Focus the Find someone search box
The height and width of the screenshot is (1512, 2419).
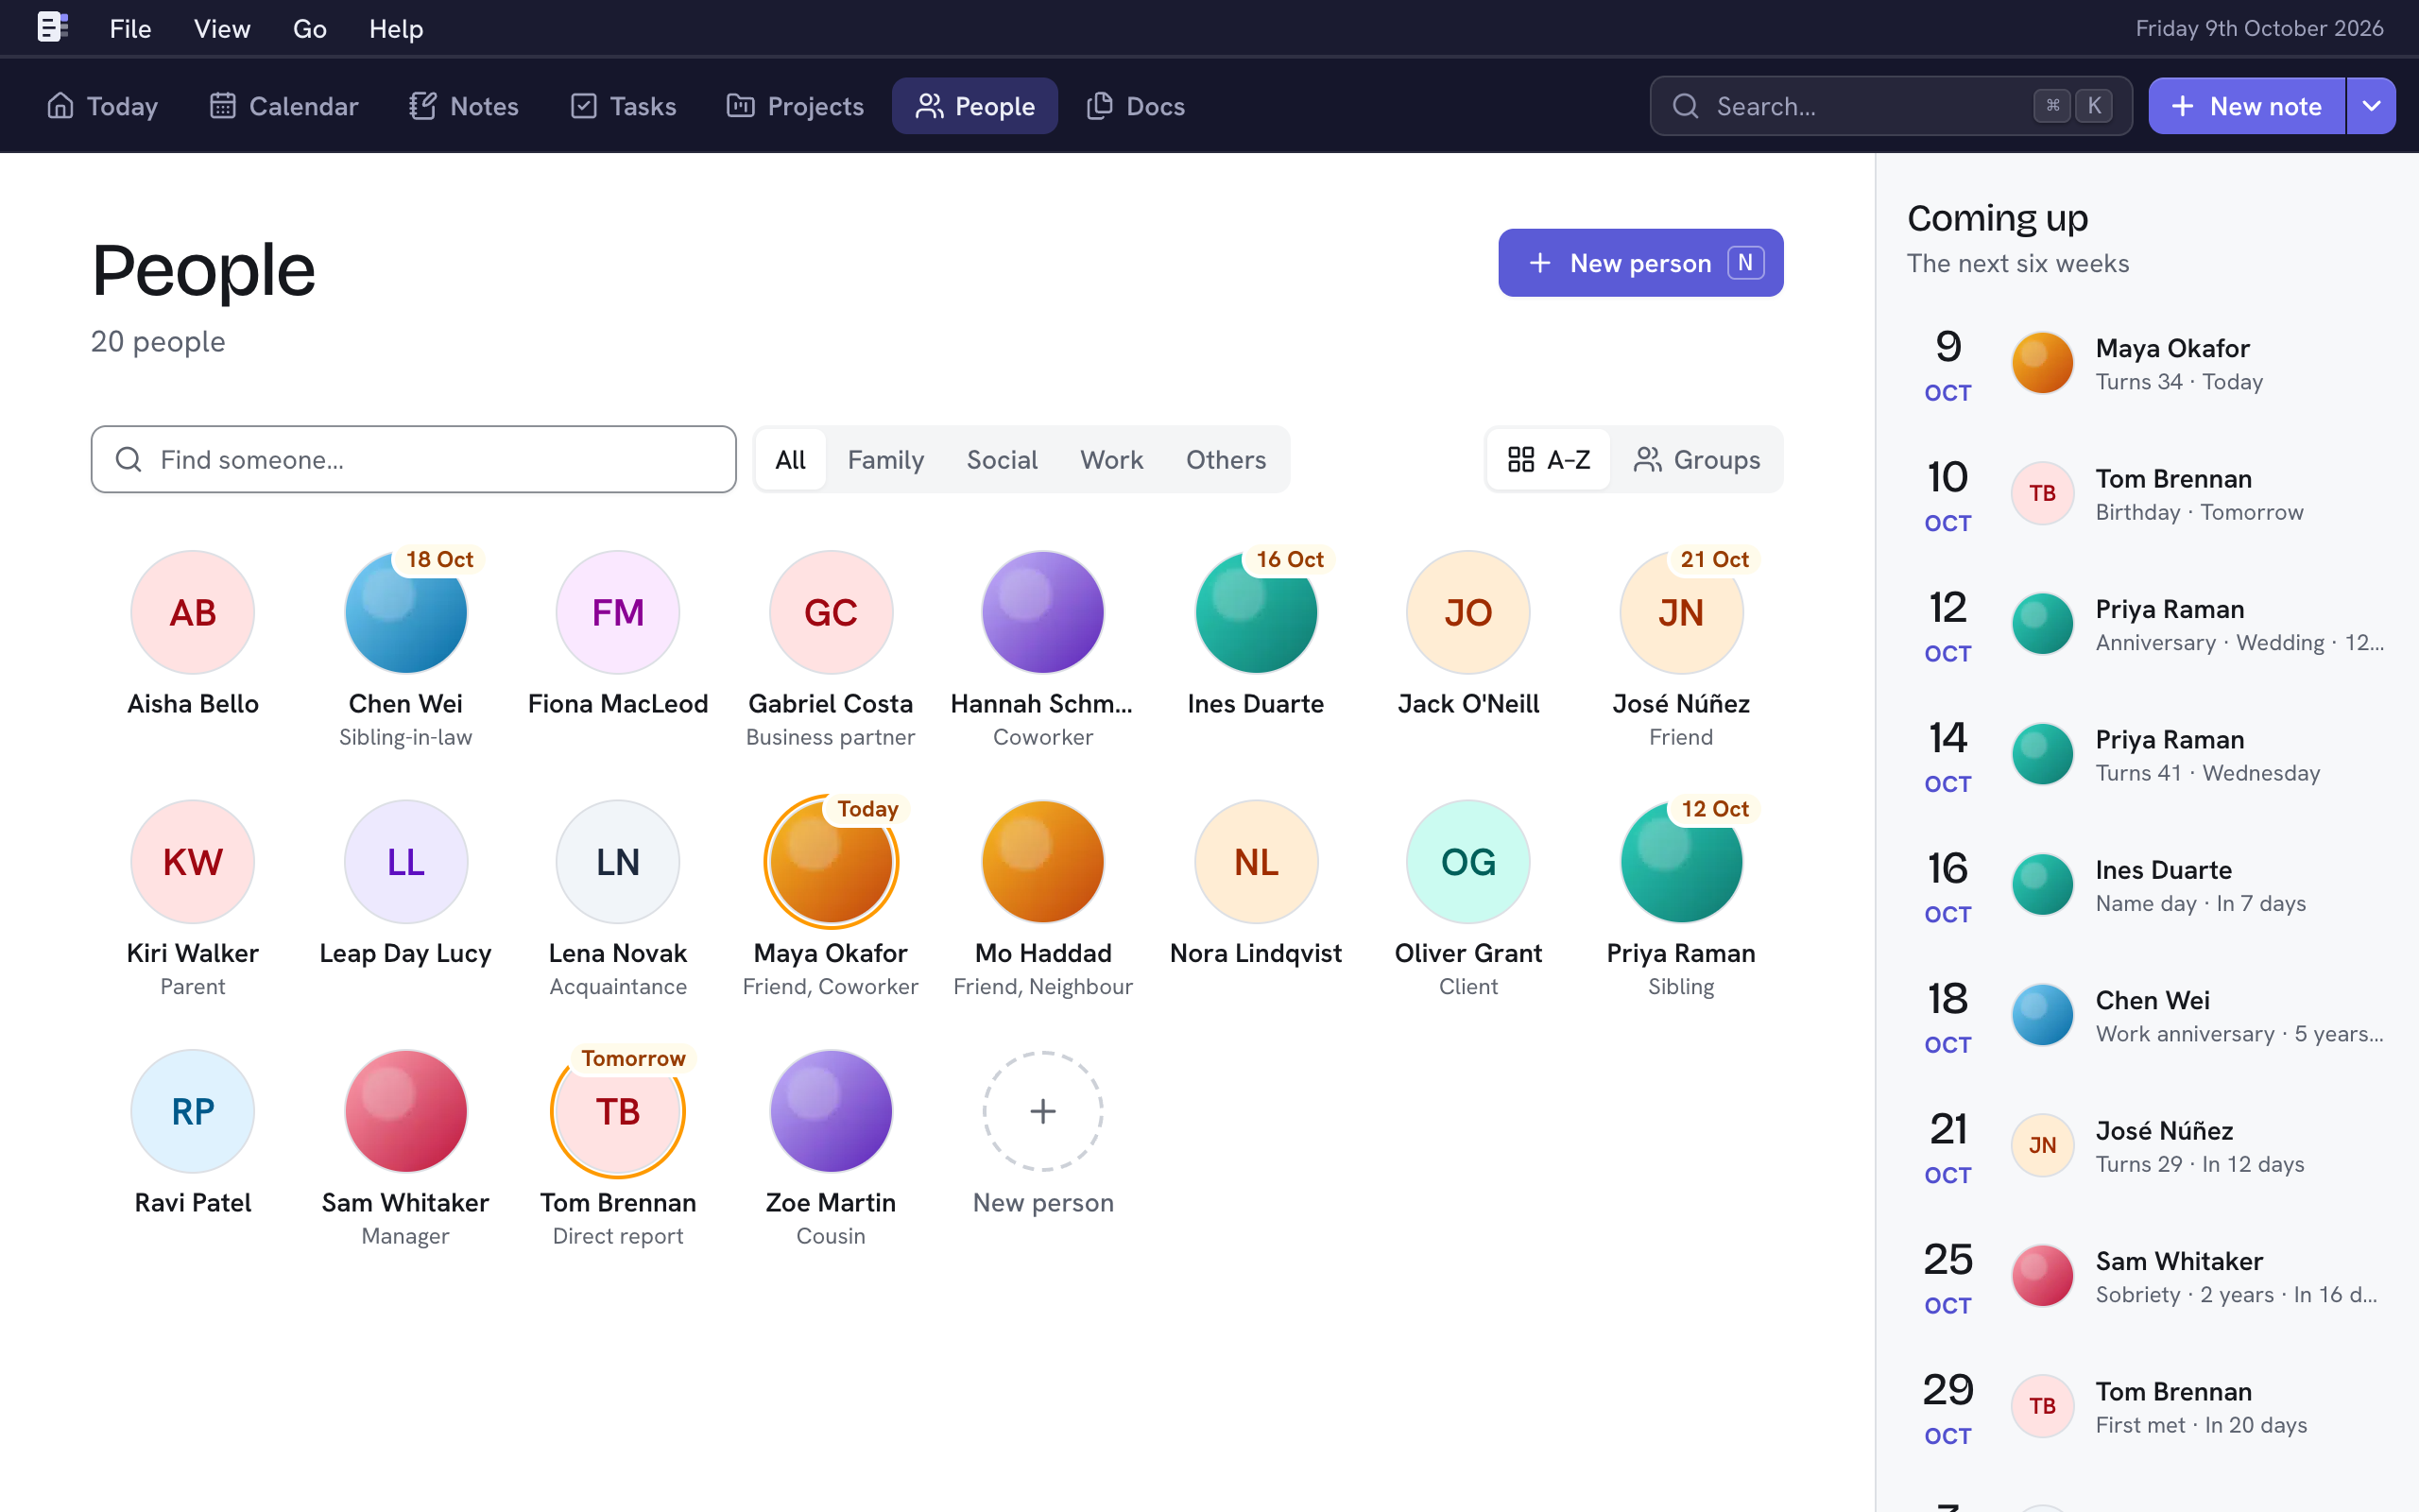(x=414, y=459)
